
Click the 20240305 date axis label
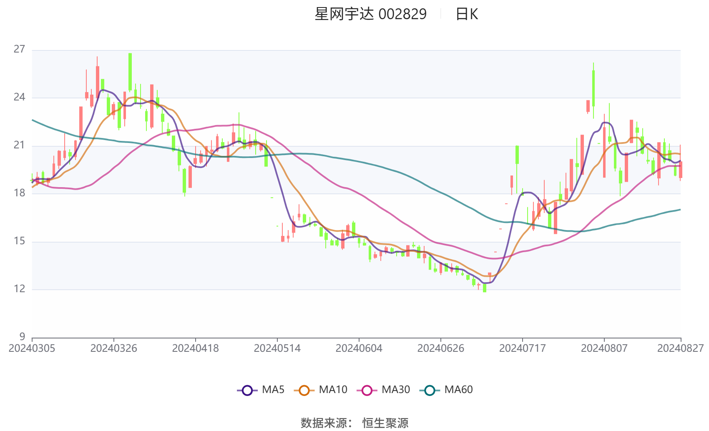pos(32,348)
